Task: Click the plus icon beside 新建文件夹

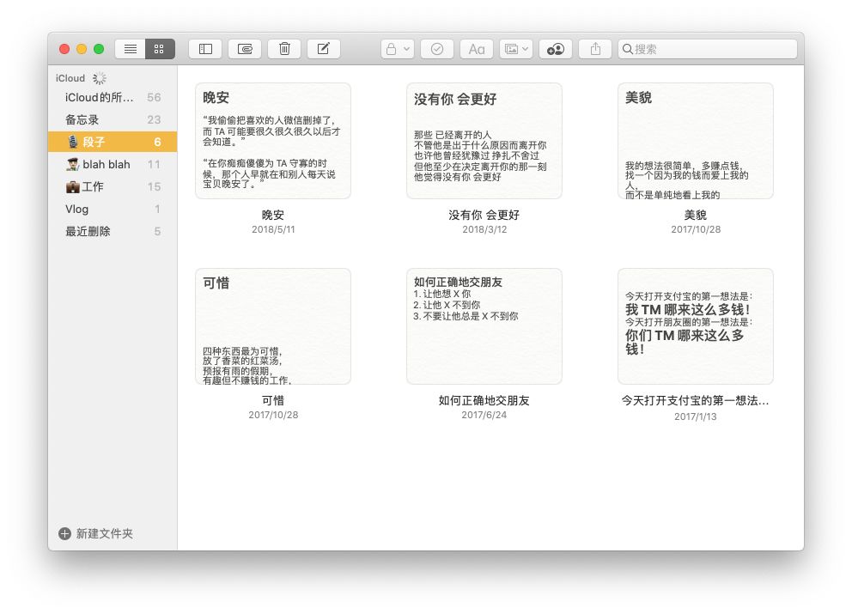Action: pyautogui.click(x=64, y=533)
